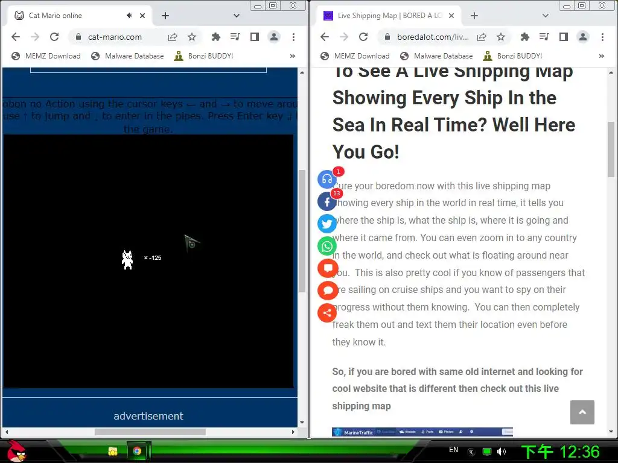618x463 pixels.
Task: Open Malware Database bookmark in Shipping Map window
Action: pyautogui.click(x=436, y=56)
